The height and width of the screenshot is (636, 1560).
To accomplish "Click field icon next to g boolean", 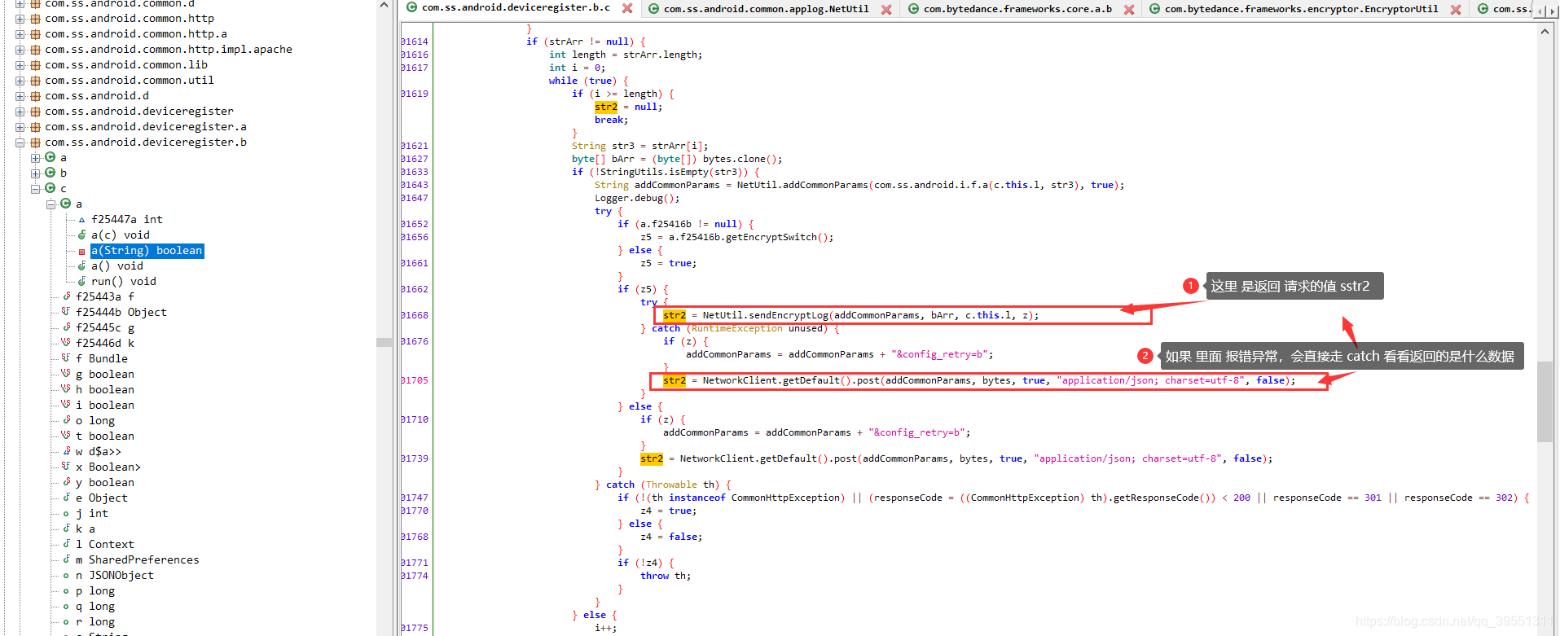I will coord(66,375).
